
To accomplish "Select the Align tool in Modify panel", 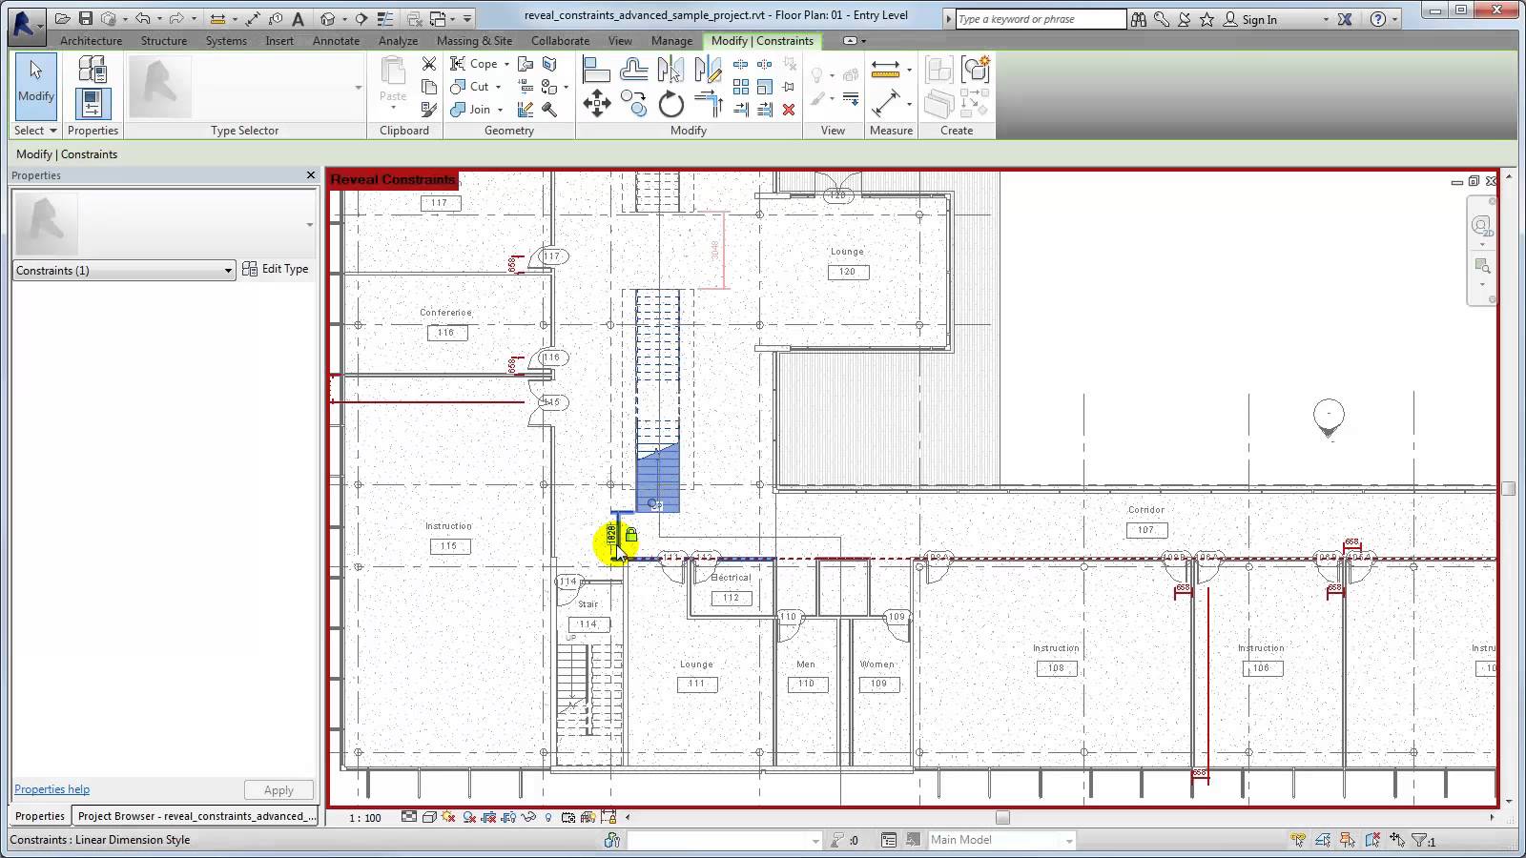I will [x=596, y=70].
